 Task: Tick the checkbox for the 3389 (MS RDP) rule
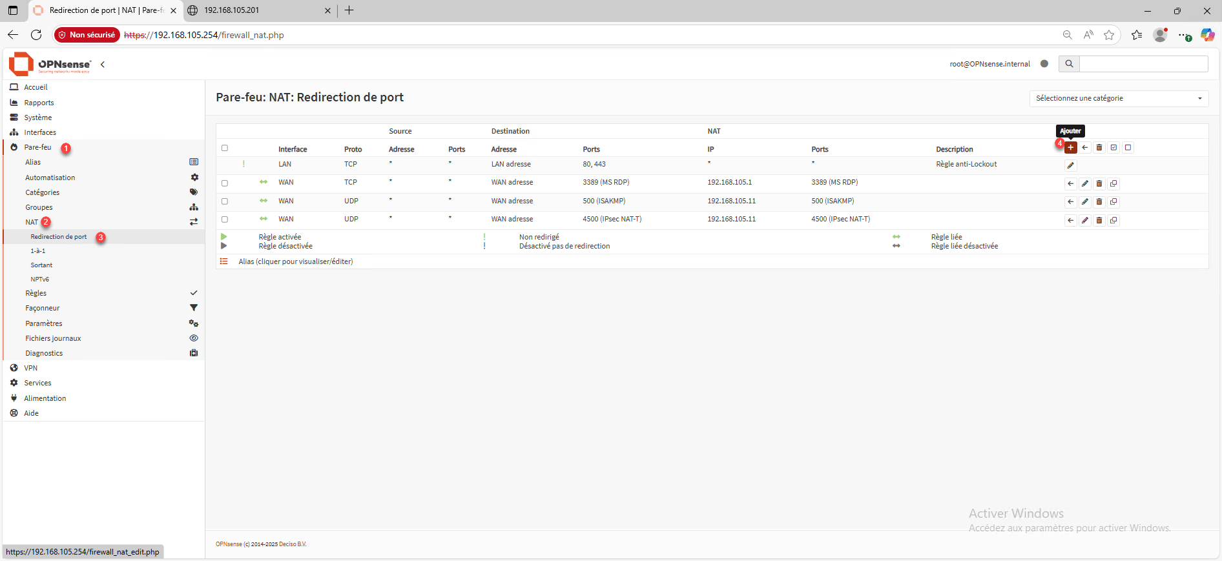225,183
